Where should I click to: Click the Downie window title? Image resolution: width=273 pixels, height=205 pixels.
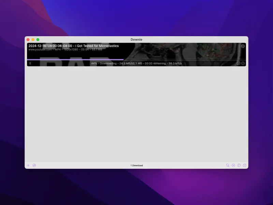click(x=136, y=39)
